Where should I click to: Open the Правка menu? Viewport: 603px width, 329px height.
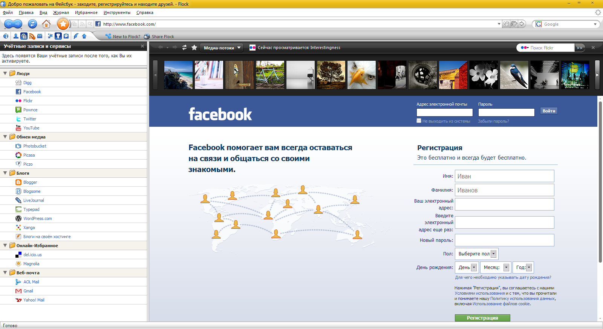tap(26, 12)
